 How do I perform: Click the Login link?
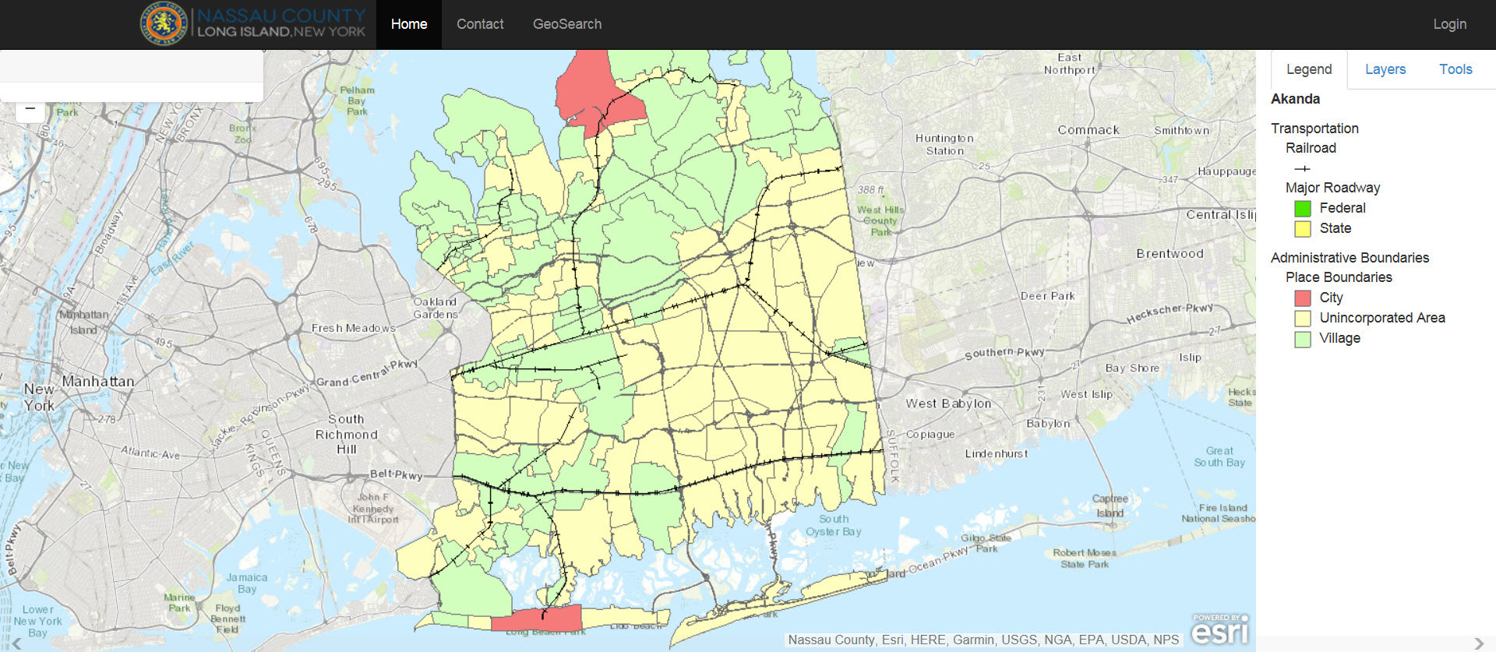coord(1449,24)
